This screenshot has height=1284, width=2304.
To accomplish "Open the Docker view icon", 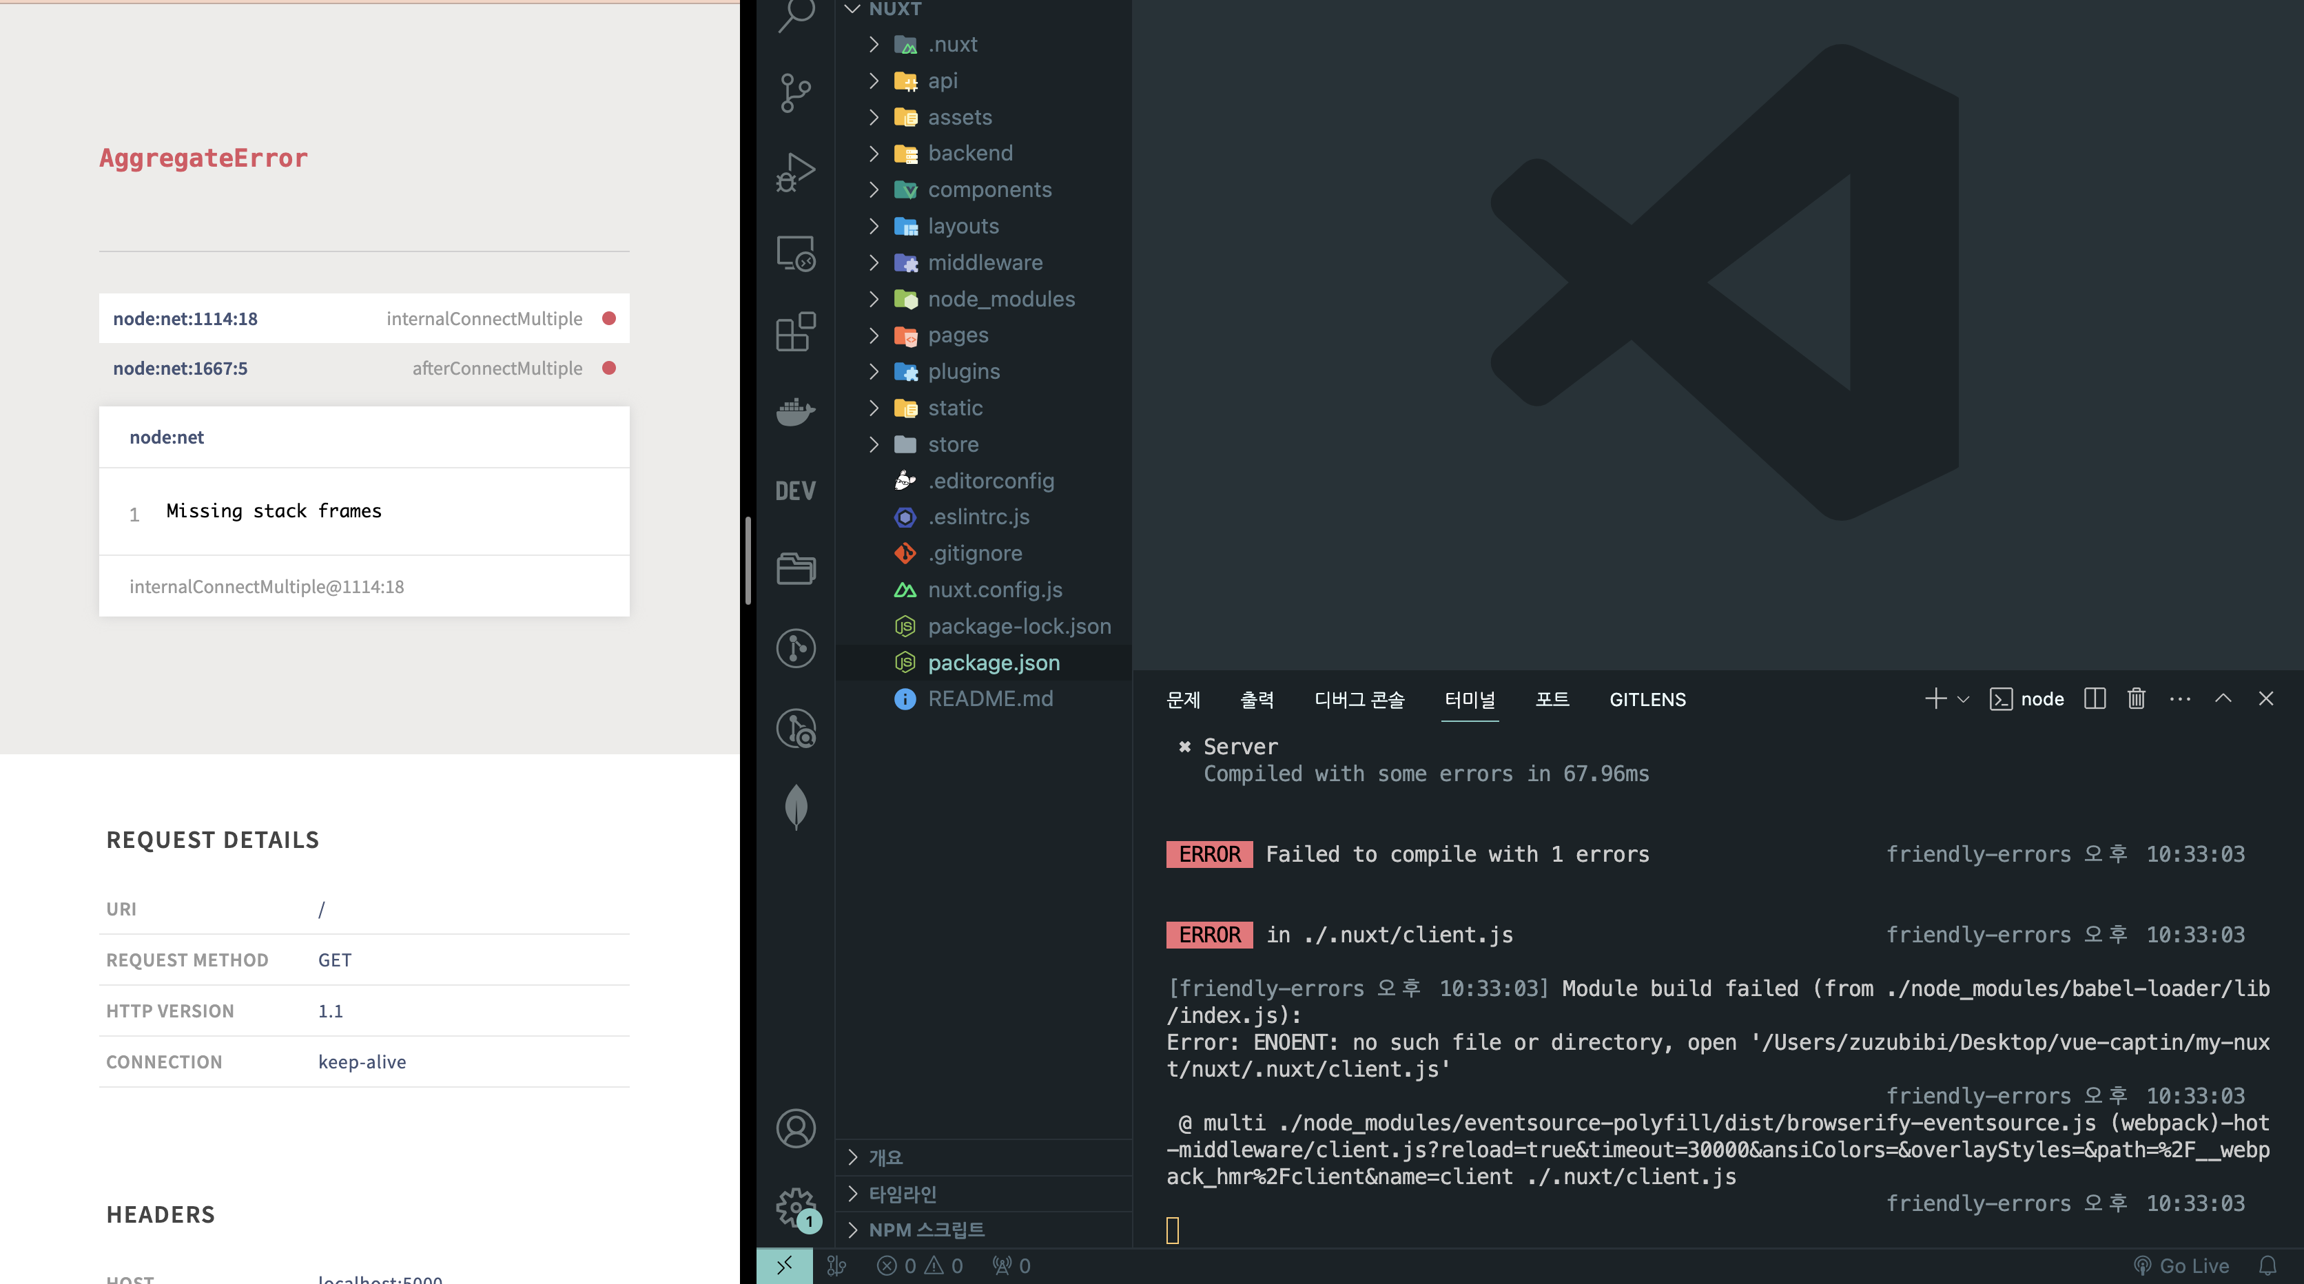I will pyautogui.click(x=795, y=411).
